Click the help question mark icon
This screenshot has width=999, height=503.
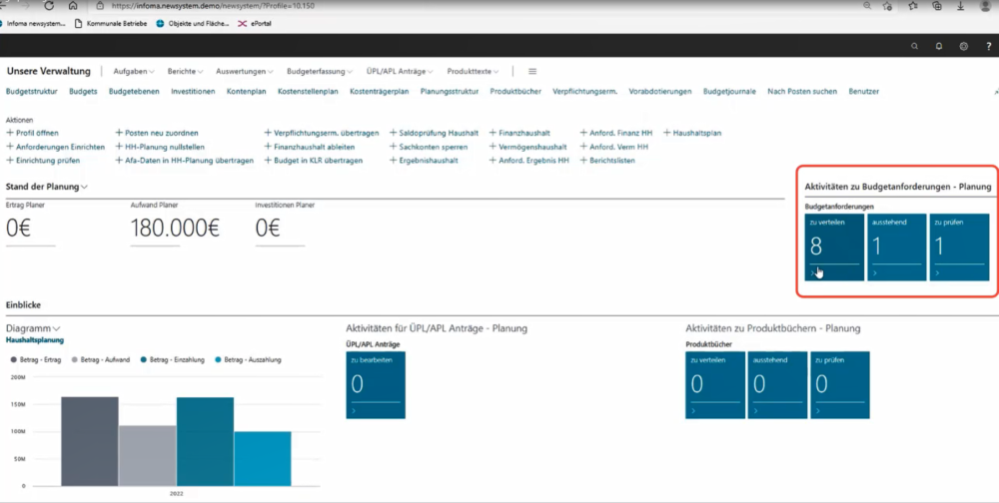(x=987, y=46)
